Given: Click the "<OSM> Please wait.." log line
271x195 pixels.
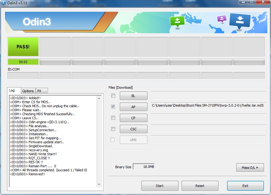Looking at the screenshot, I should coord(26,110).
